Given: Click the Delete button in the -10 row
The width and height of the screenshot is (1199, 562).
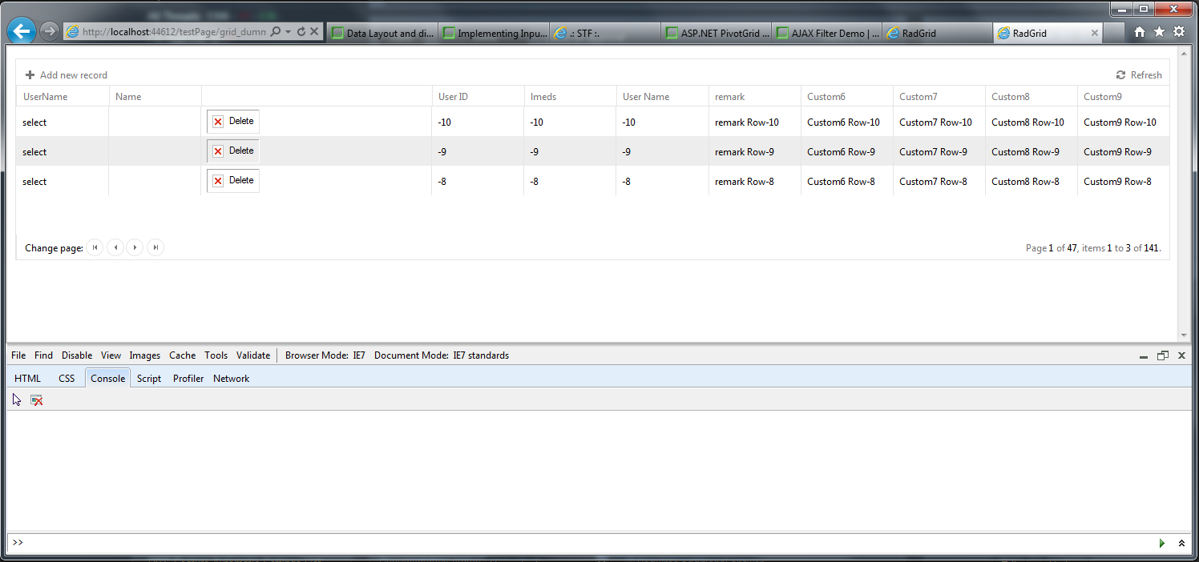Looking at the screenshot, I should tap(233, 122).
